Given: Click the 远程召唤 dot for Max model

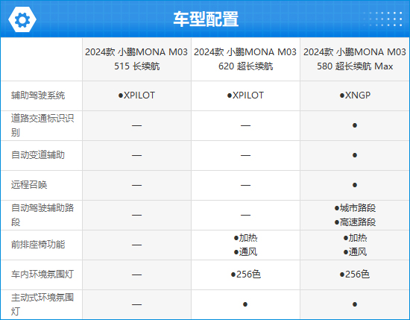Looking at the screenshot, I should point(355,185).
